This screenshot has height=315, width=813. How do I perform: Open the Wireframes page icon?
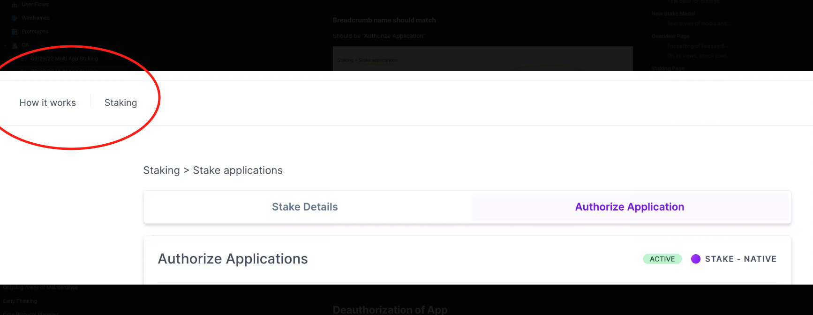point(14,18)
